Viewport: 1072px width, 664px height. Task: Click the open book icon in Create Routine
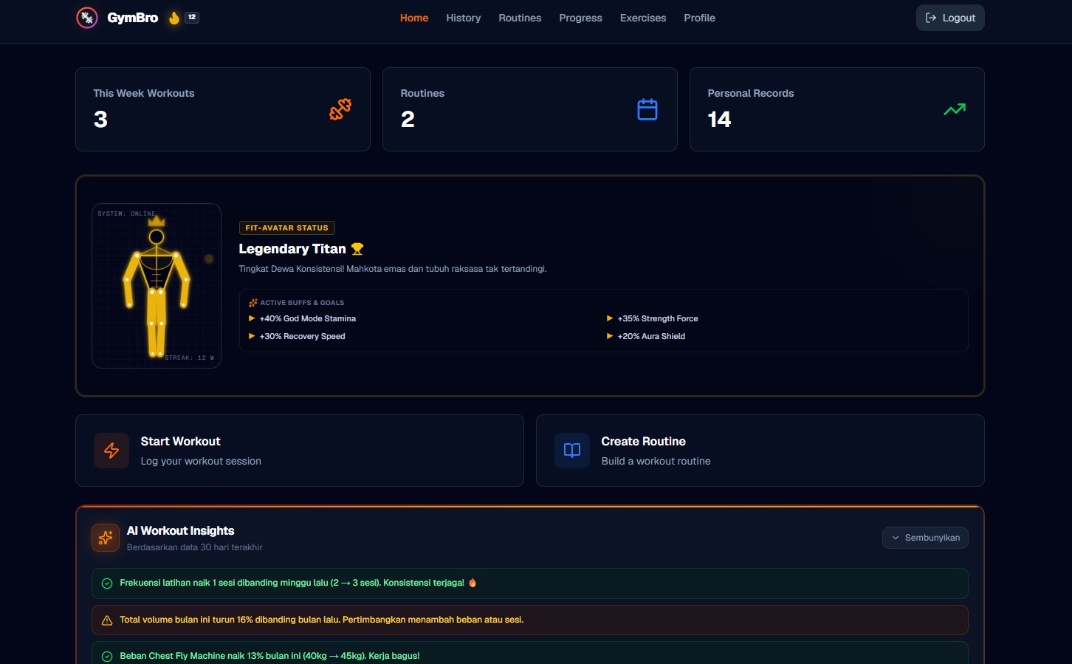(x=572, y=451)
